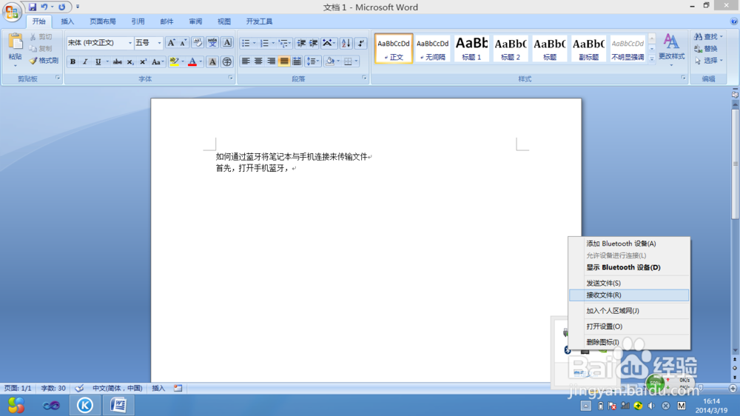Choose Send File in Bluetooth menu
The image size is (740, 416).
[628, 283]
